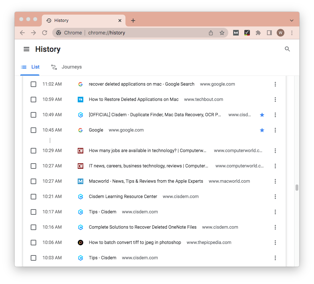Click the search history magnifier icon
This screenshot has width=314, height=284.
click(287, 49)
